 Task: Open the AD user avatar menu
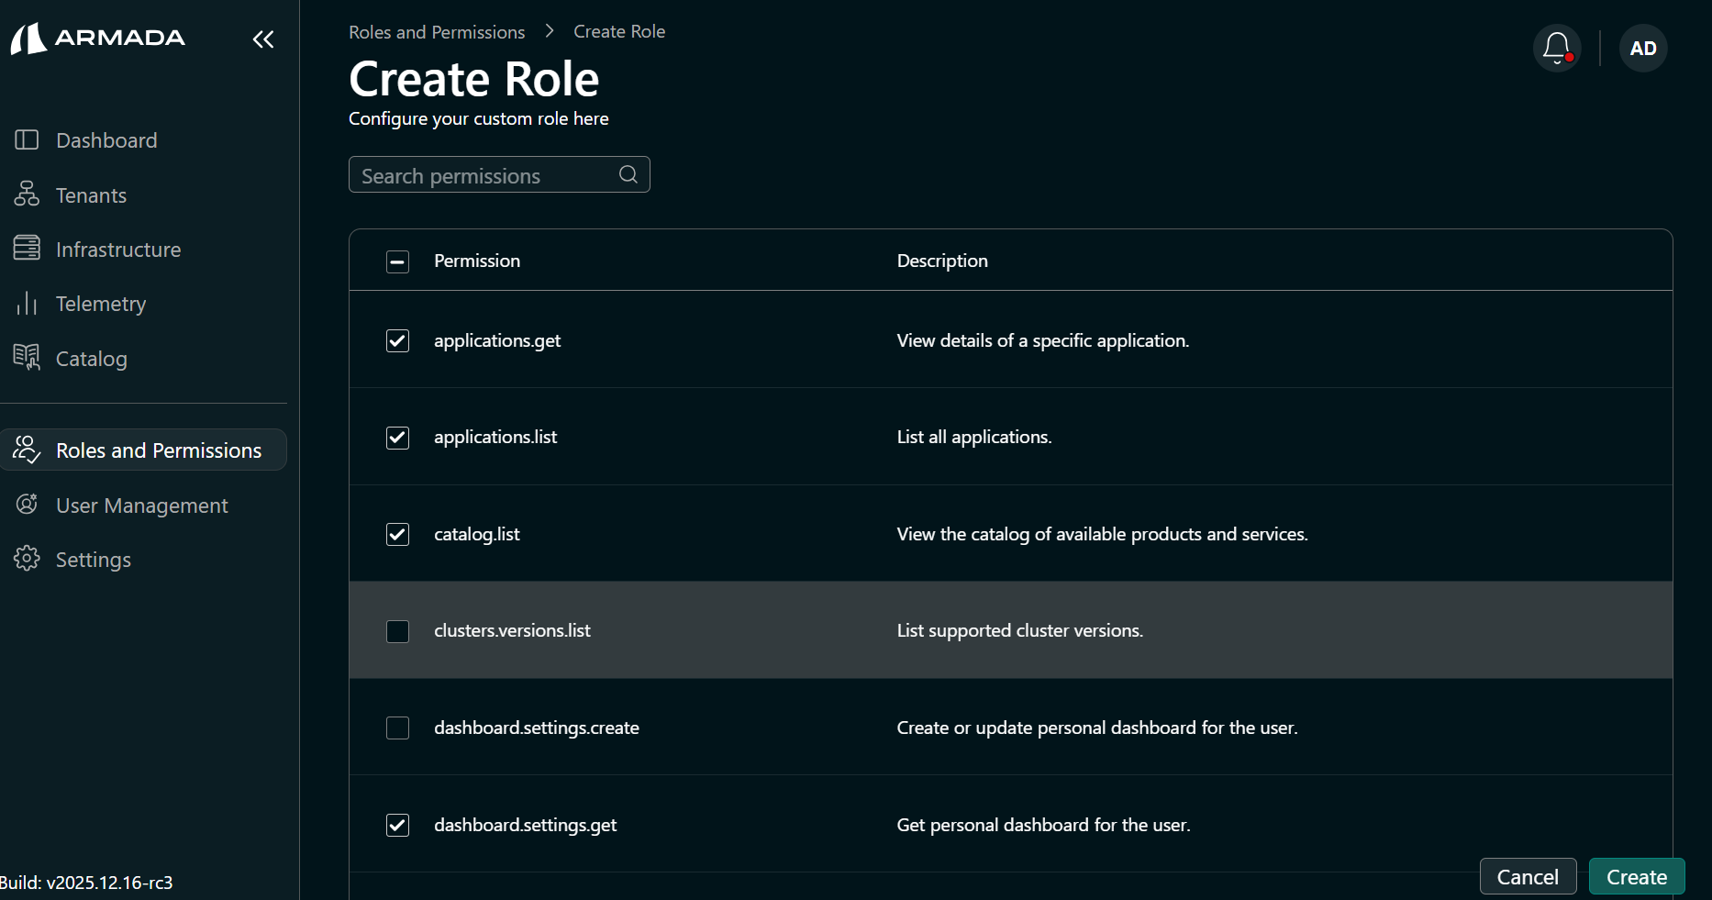[1642, 48]
